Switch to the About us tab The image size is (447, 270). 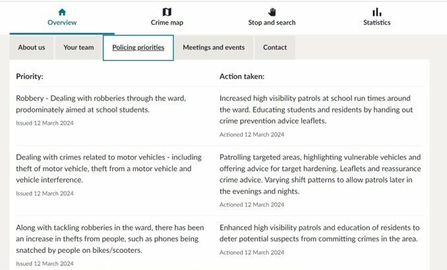(32, 47)
